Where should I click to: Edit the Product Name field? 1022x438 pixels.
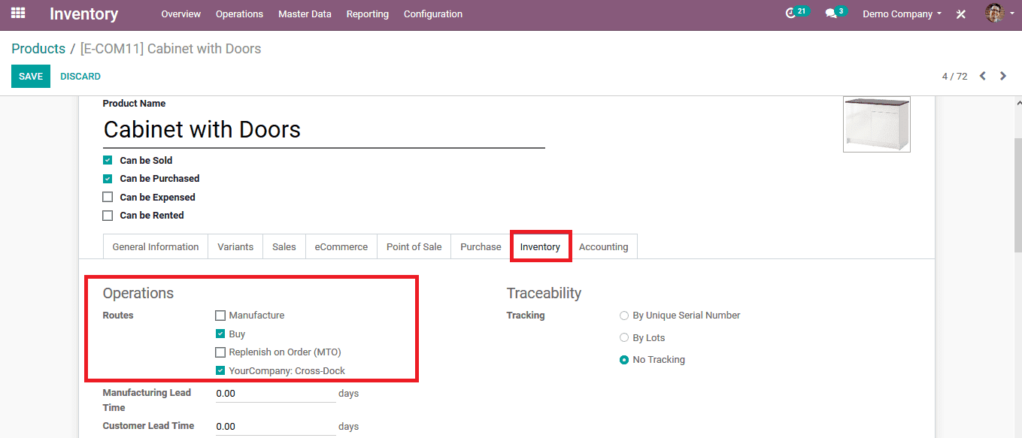[x=324, y=130]
